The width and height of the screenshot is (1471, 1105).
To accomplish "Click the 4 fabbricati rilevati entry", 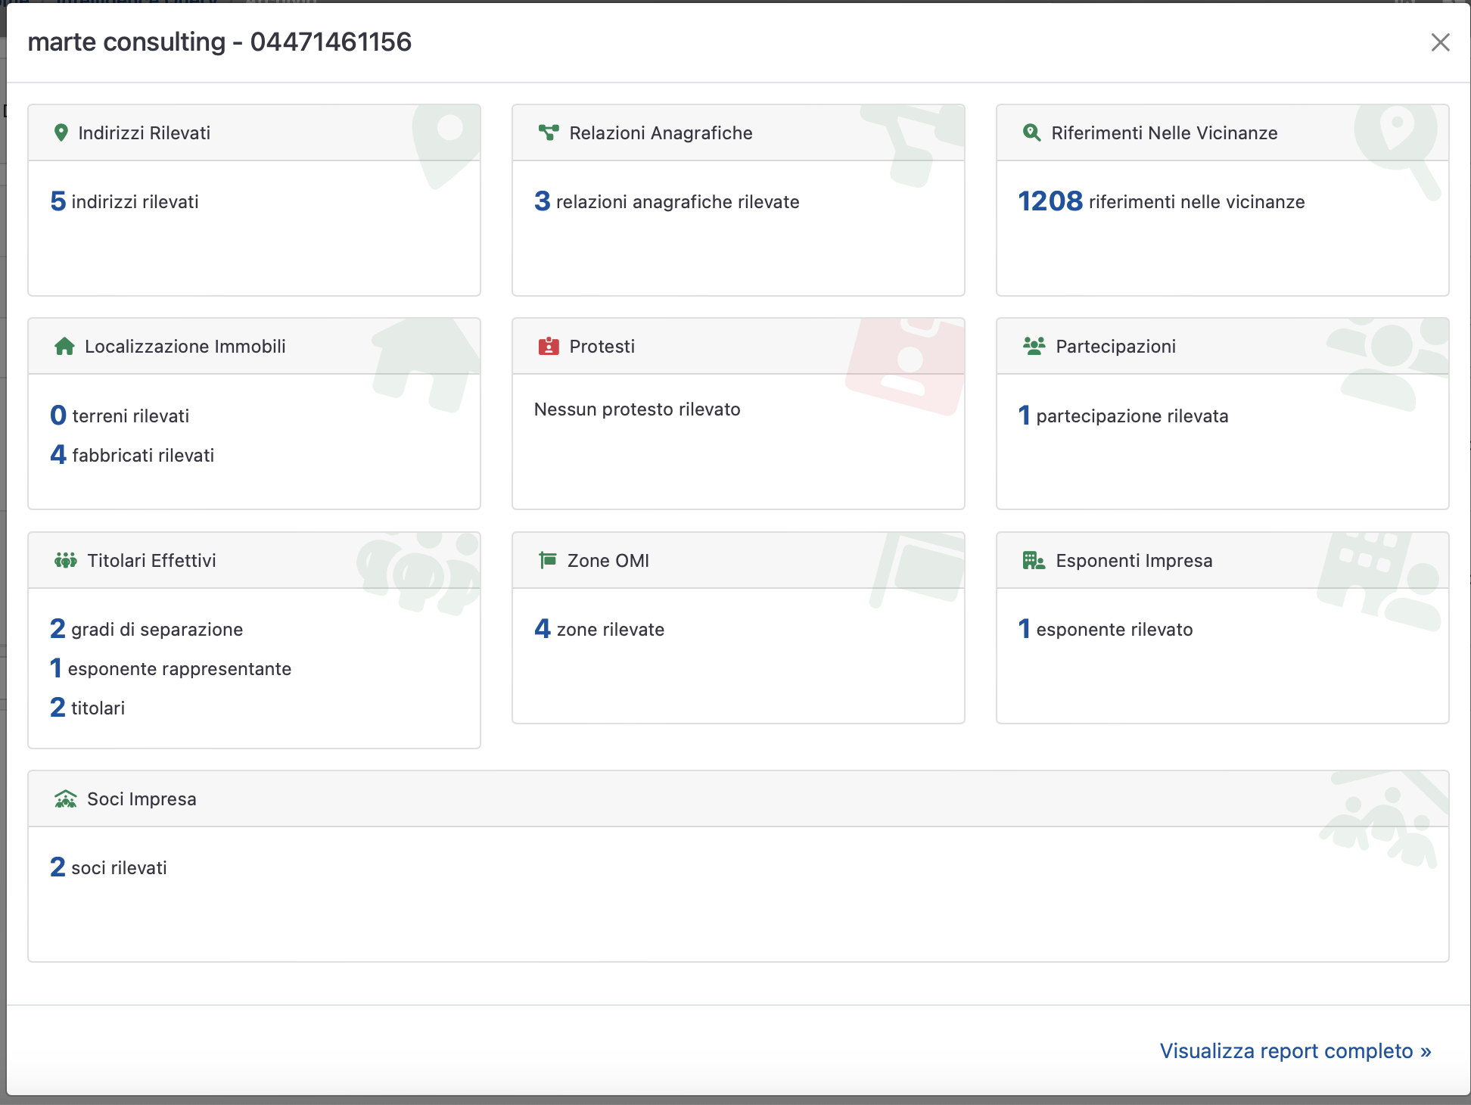I will pyautogui.click(x=132, y=456).
